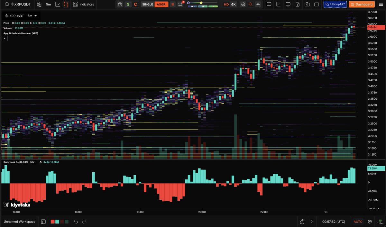Open symbol search magnifier icon
386x227 pixels.
point(7,5)
